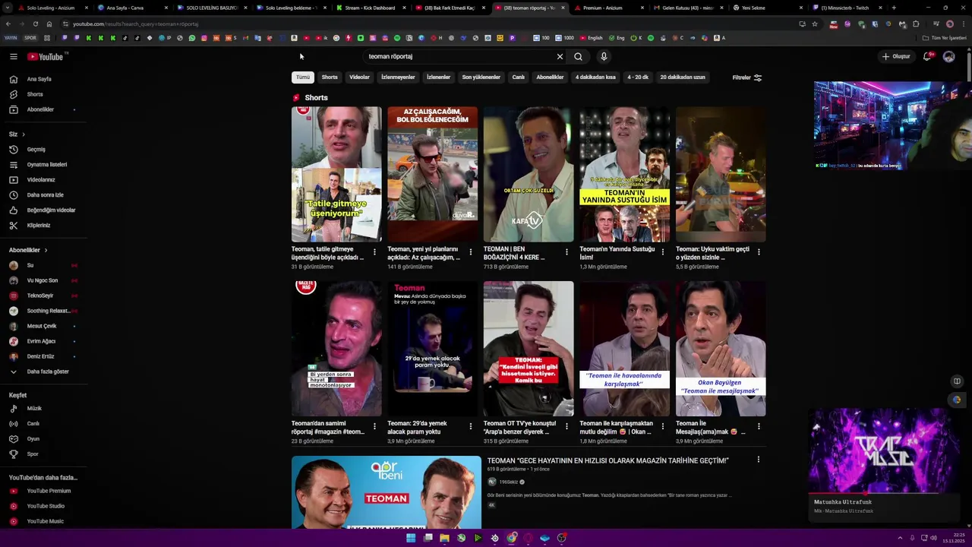972x547 pixels.
Task: Open the Vu Ngoc Son subscription channel
Action: point(42,280)
